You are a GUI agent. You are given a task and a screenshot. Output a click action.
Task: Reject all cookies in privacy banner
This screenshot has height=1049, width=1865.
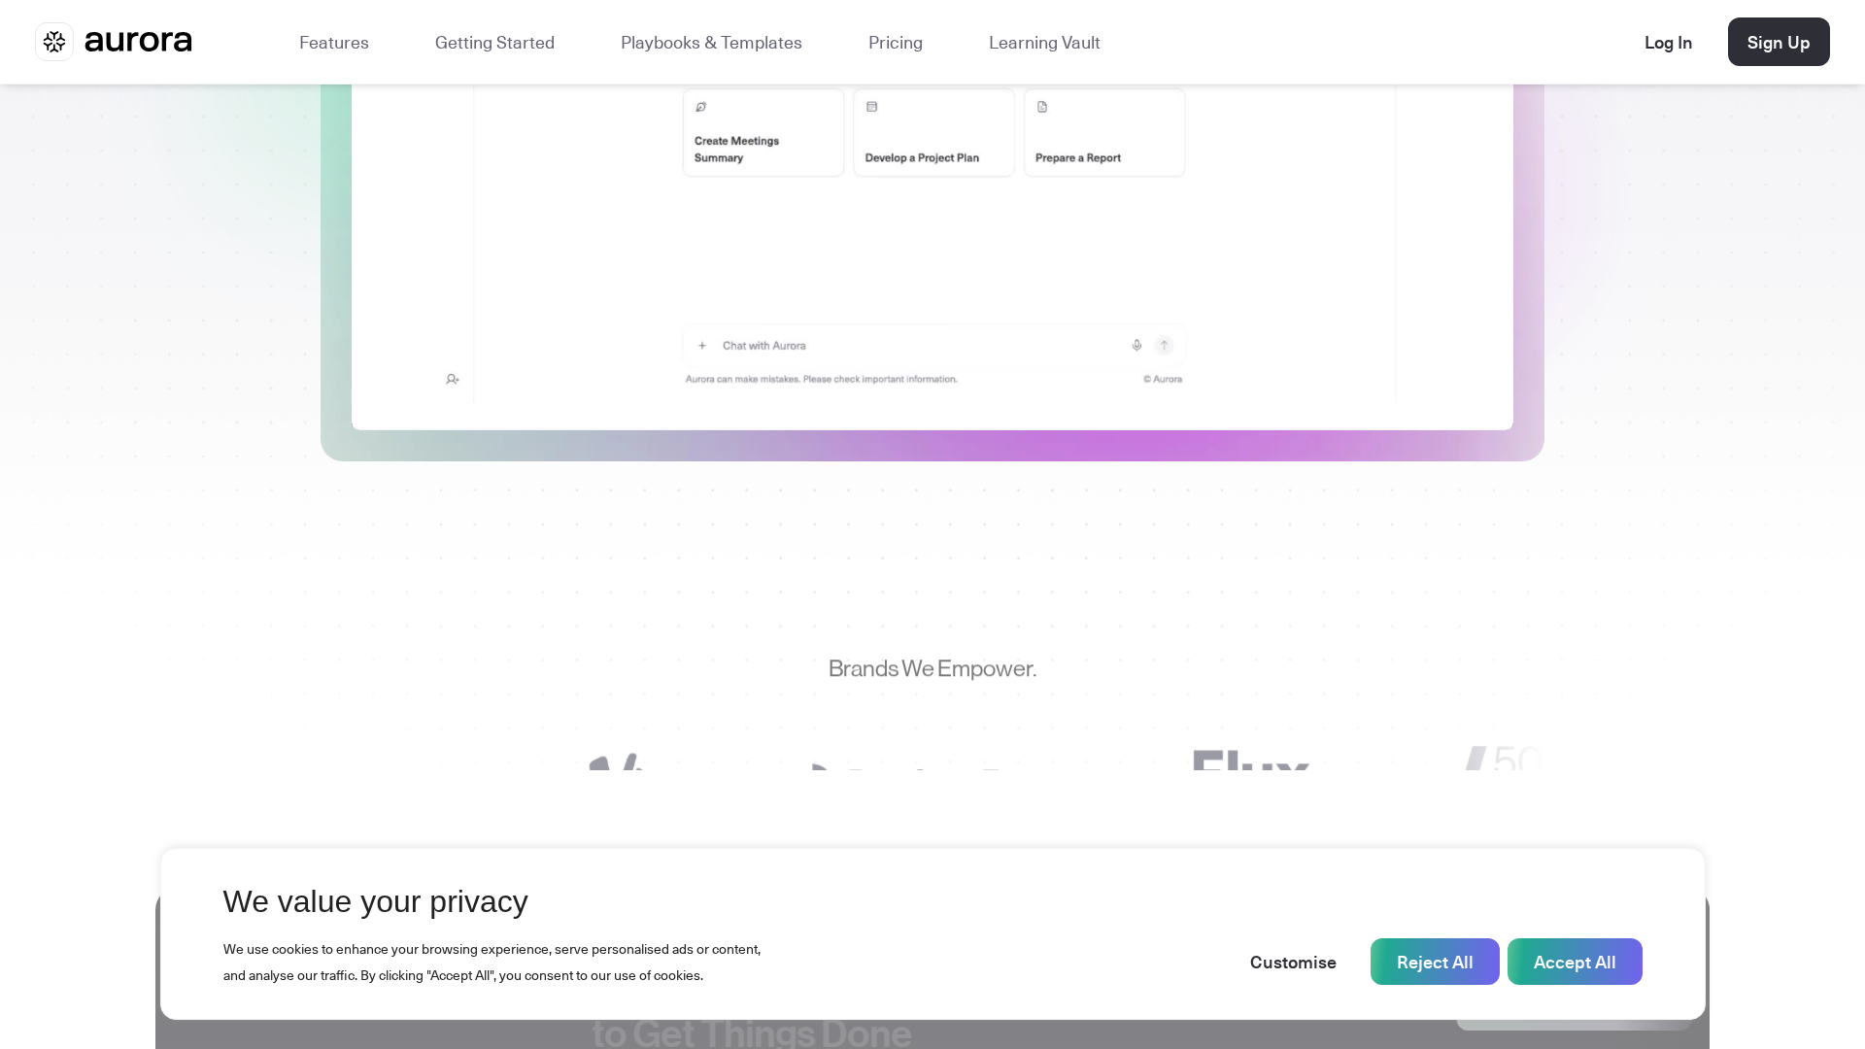pos(1435,962)
